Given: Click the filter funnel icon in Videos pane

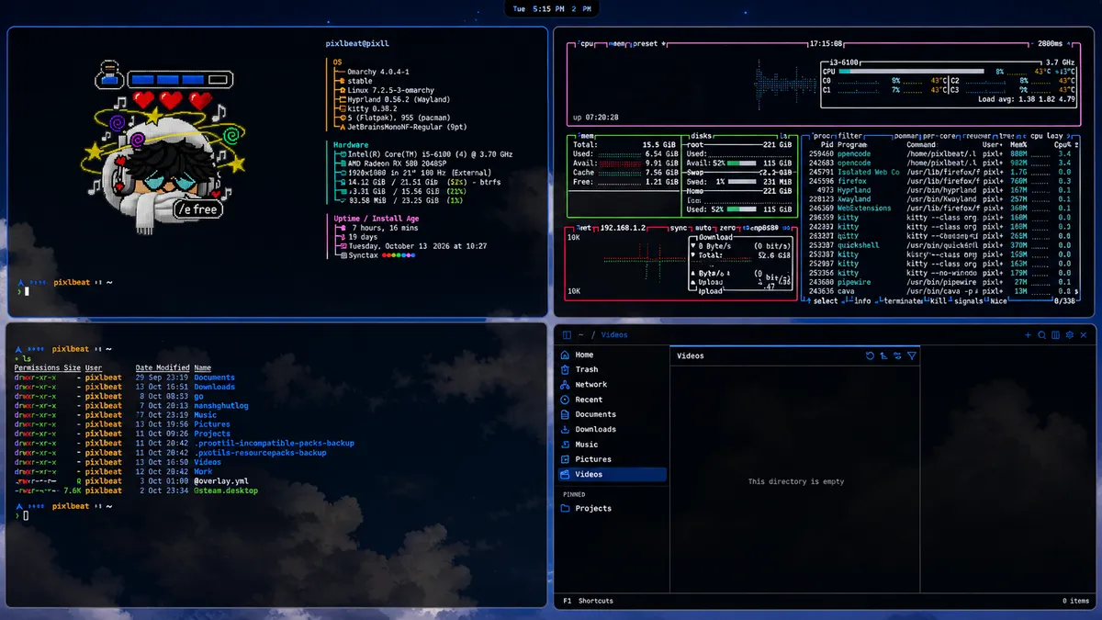Looking at the screenshot, I should (911, 355).
